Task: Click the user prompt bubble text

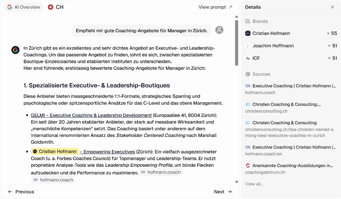Action: pyautogui.click(x=142, y=31)
